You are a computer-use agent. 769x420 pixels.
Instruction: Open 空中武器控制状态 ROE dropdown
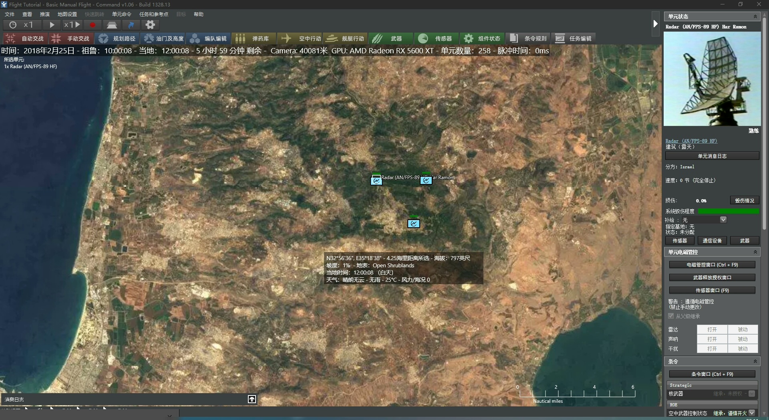click(x=752, y=413)
